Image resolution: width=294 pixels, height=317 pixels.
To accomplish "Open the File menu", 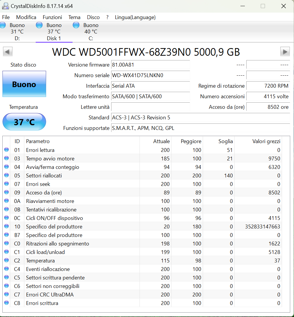I will (6, 17).
